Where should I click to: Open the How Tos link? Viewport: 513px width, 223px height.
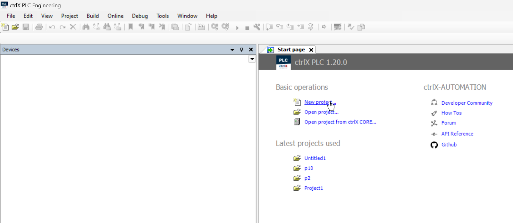pos(451,113)
